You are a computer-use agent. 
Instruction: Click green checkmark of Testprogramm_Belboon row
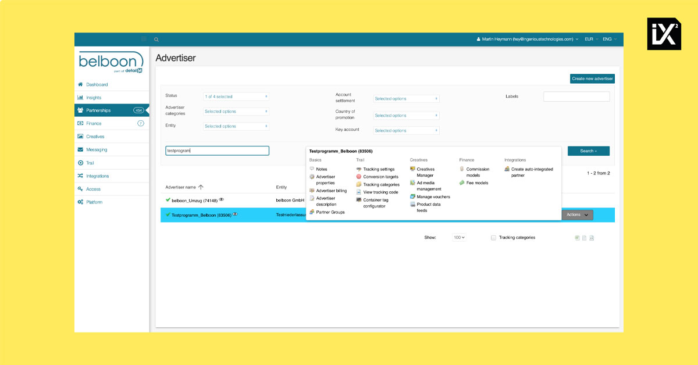pos(168,215)
